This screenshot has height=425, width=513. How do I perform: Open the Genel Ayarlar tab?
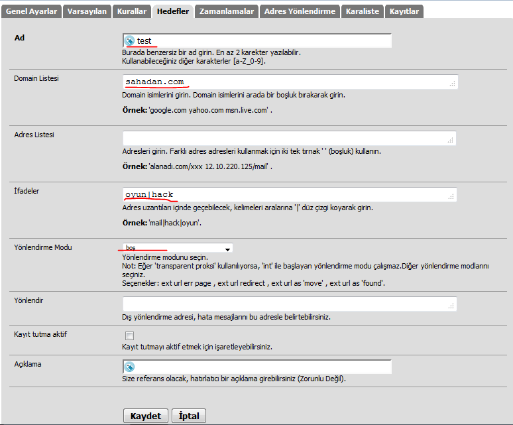31,11
